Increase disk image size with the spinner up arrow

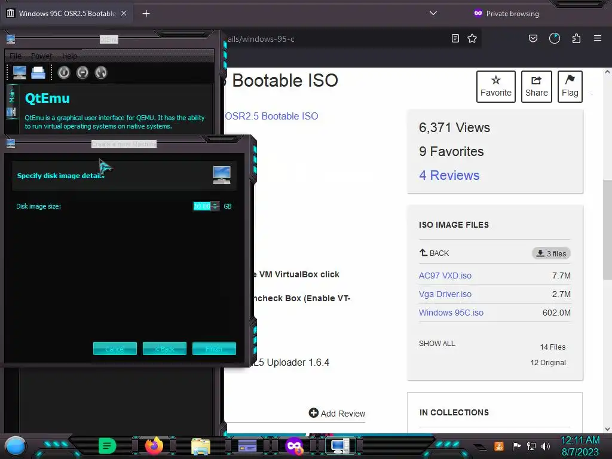coord(215,204)
